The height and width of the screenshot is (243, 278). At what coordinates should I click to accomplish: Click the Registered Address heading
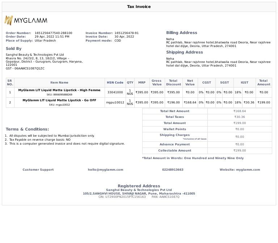coord(139,186)
